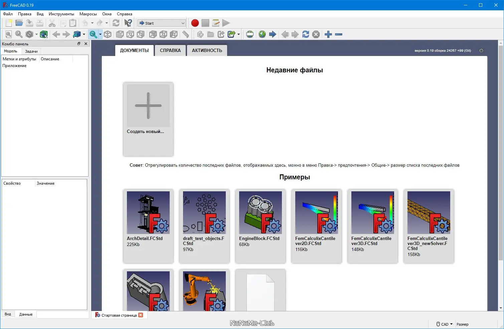
Task: Toggle floating for the Combo panel
Action: [79, 44]
